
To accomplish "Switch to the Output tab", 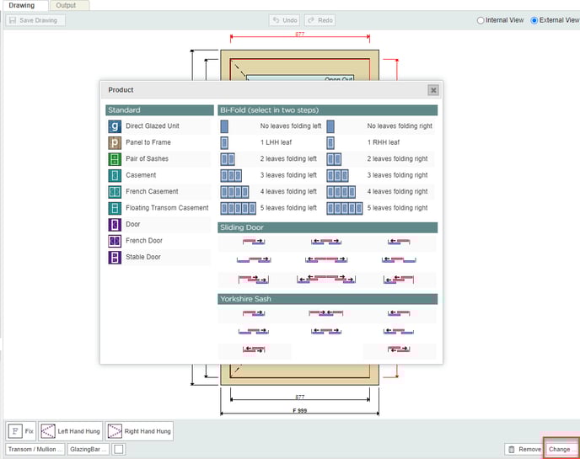I will tap(66, 5).
